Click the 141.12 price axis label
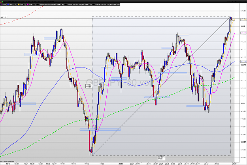 tap(243, 88)
